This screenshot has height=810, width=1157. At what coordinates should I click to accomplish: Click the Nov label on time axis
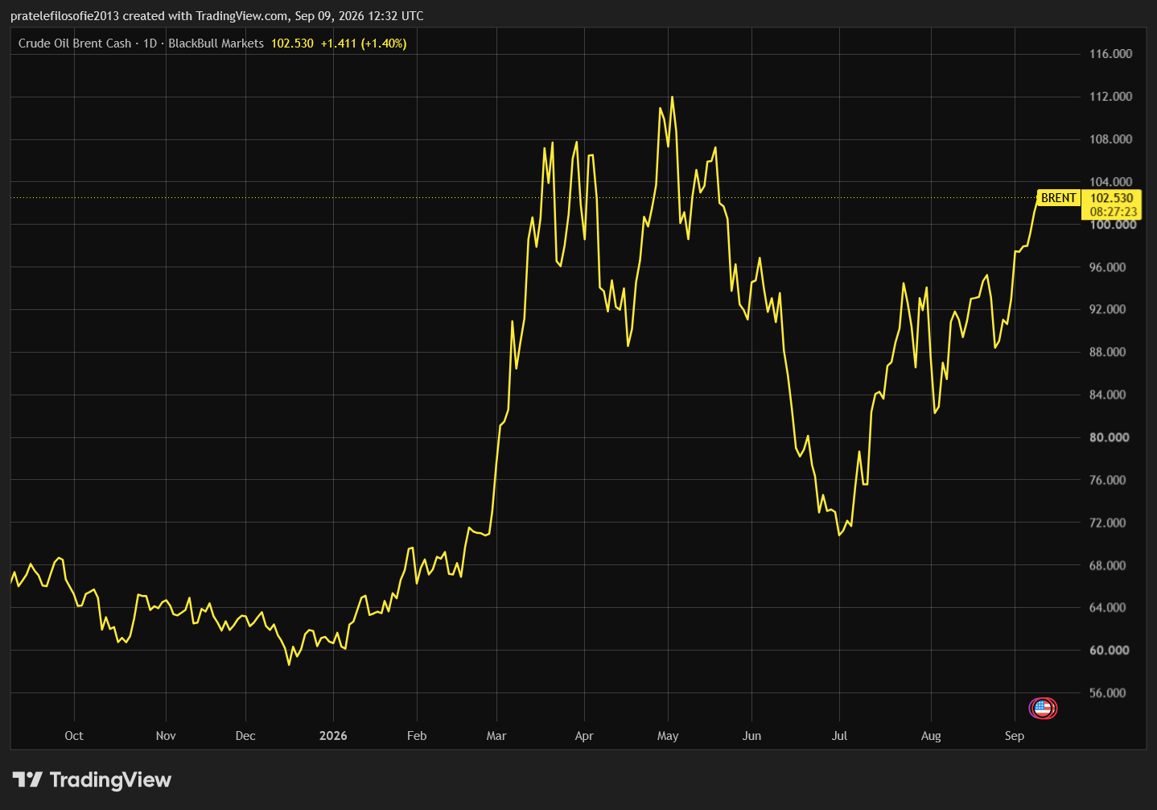166,736
